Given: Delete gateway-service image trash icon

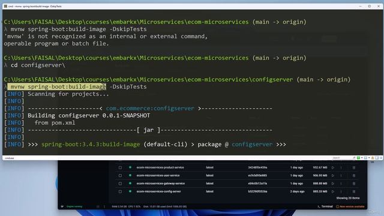Looking at the screenshot, I should [353, 184].
